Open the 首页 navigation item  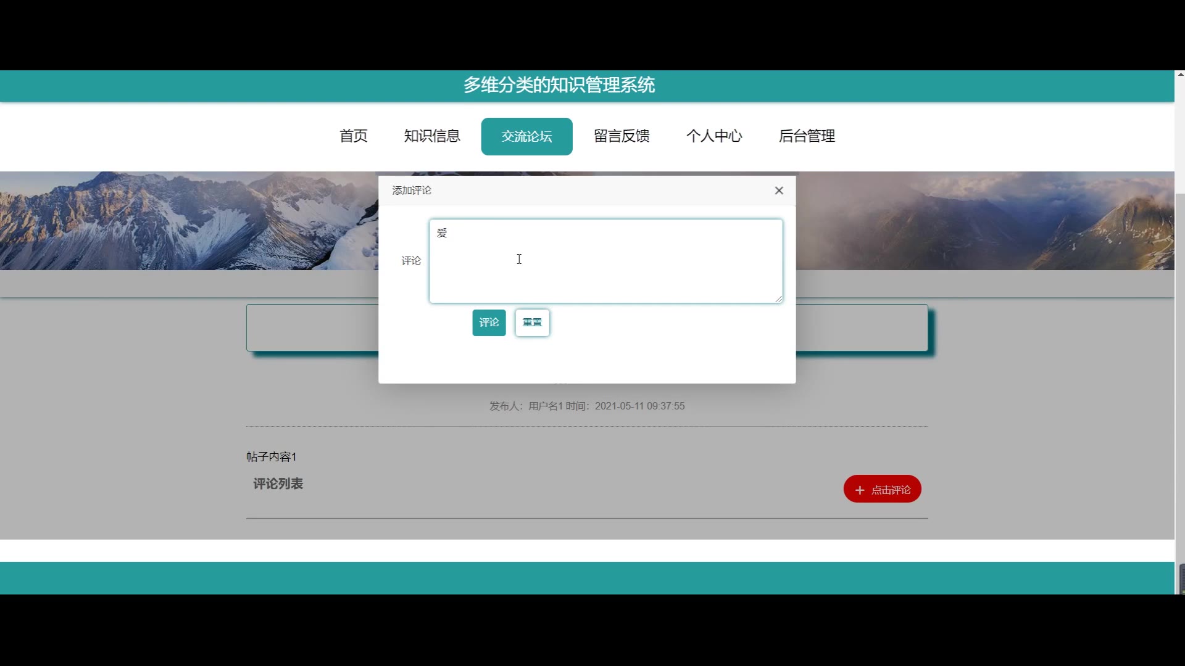click(354, 136)
